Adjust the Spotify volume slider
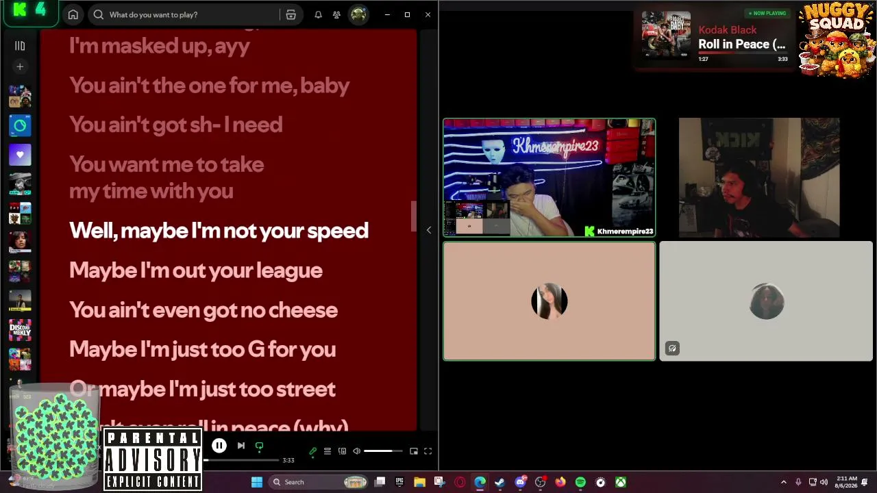The height and width of the screenshot is (493, 877). [x=383, y=451]
